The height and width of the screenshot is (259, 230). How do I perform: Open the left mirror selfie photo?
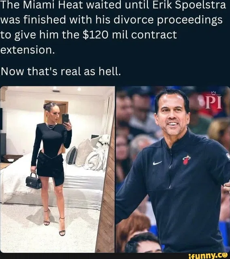[x=57, y=169]
